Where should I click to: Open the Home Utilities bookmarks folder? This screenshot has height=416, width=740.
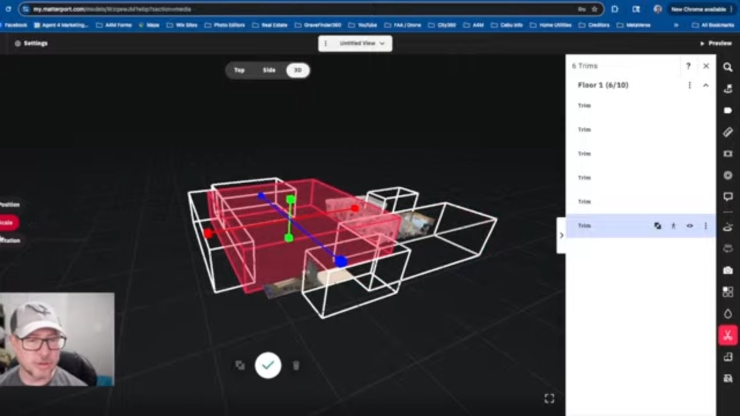click(551, 25)
